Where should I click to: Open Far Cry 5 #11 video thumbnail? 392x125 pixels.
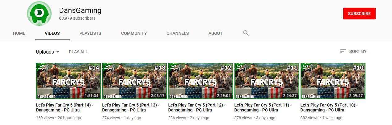coord(267,81)
